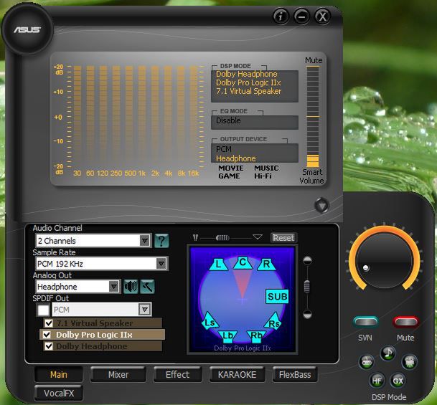
Task: Click PCM in OUTPUT DEVICE box
Action: coord(224,149)
